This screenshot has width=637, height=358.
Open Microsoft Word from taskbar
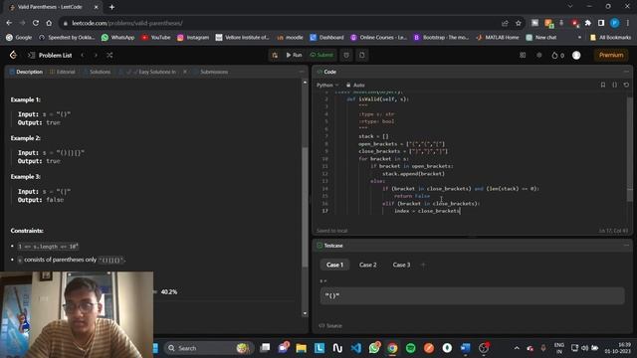(465, 348)
